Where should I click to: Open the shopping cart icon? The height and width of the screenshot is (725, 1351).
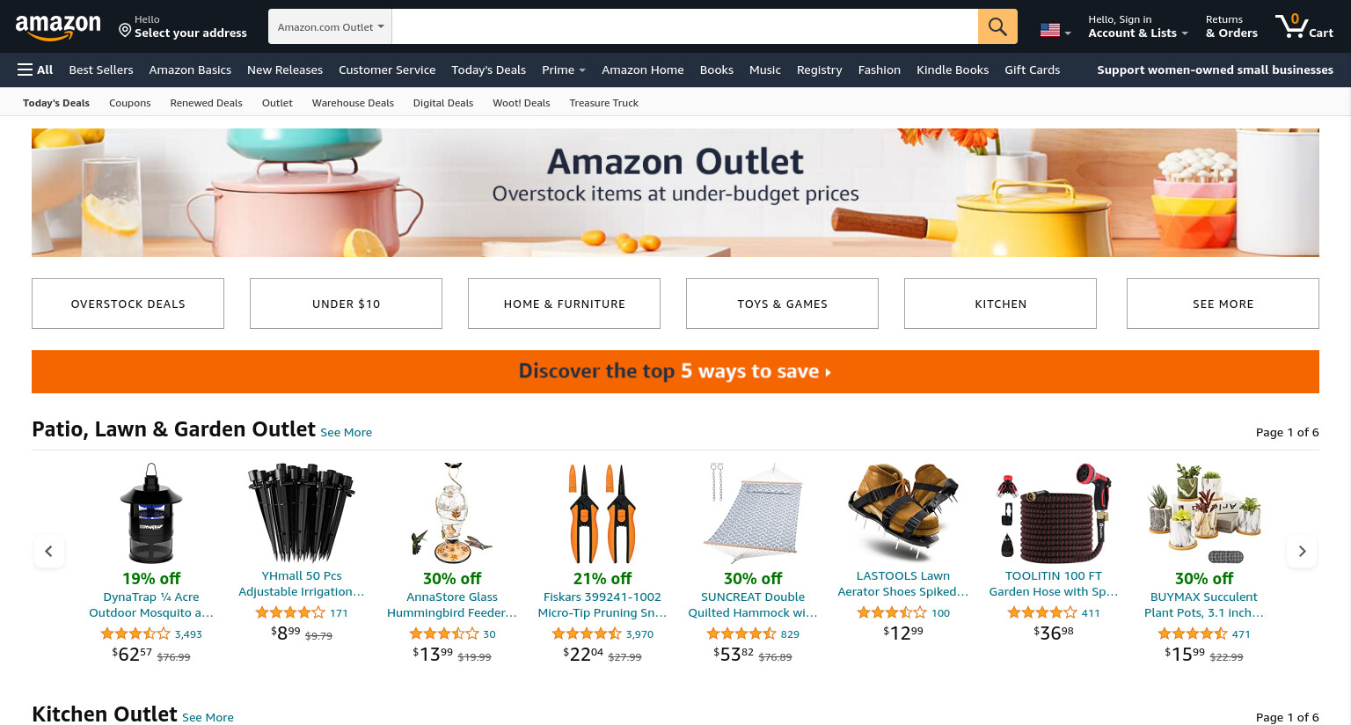(1304, 26)
